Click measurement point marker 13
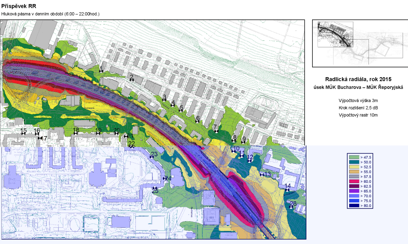This screenshot has height=244, width=408. pyautogui.click(x=262, y=175)
